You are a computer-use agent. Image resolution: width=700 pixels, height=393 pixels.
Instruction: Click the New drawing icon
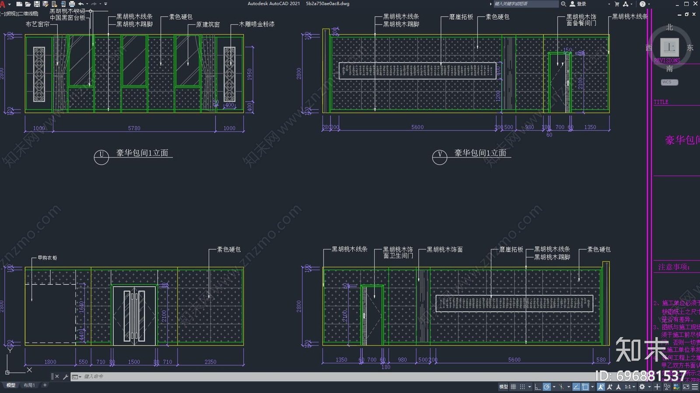[x=19, y=4]
